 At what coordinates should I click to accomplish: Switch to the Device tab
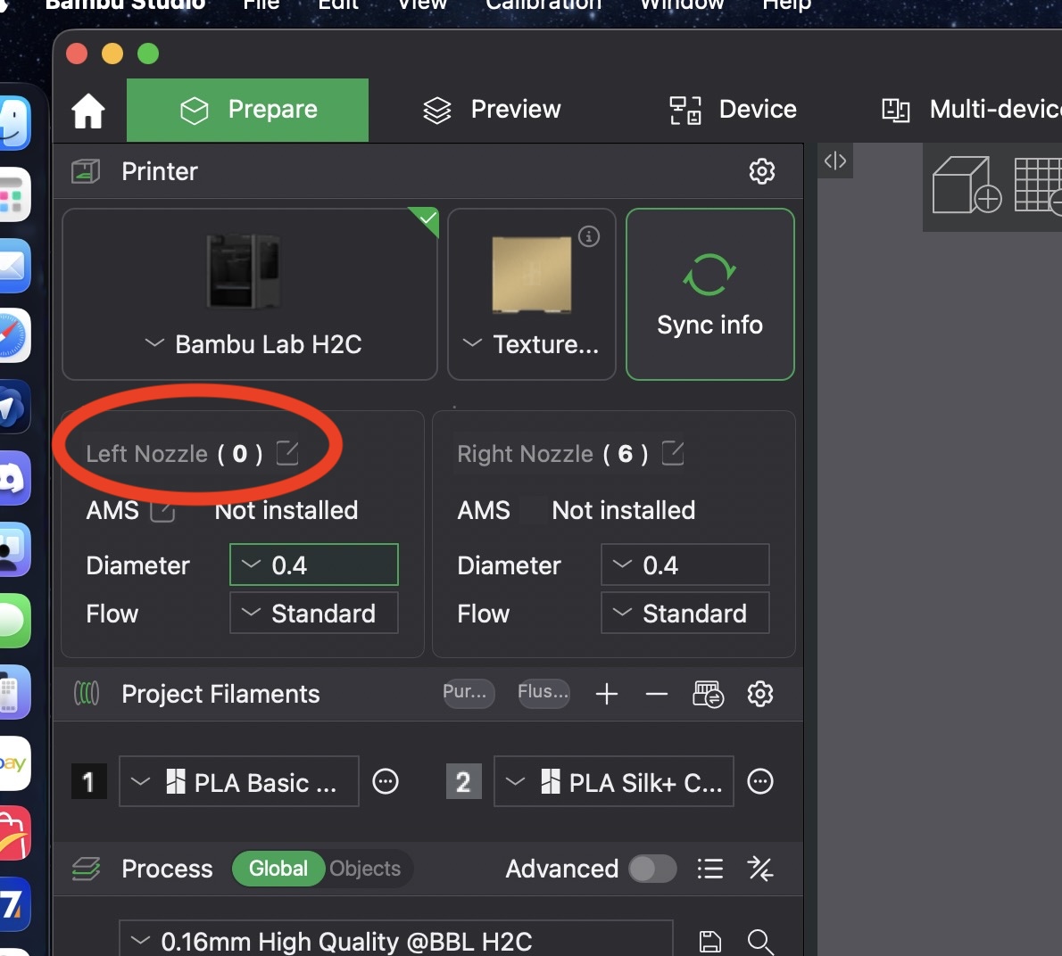coord(733,110)
